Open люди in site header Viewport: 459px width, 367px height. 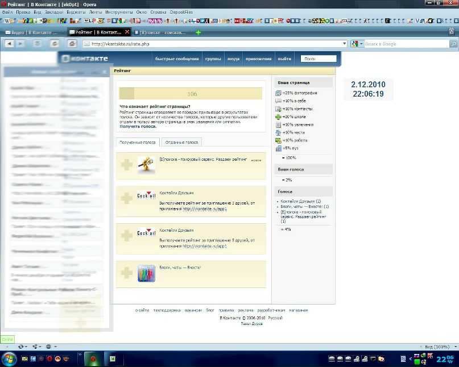coord(233,59)
